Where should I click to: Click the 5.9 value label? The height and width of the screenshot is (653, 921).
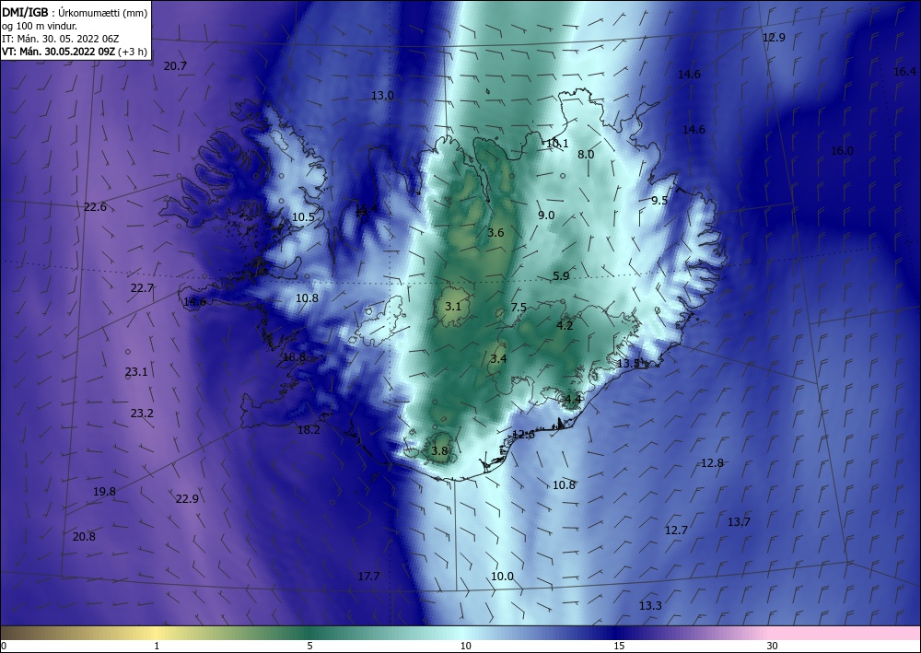tap(561, 276)
